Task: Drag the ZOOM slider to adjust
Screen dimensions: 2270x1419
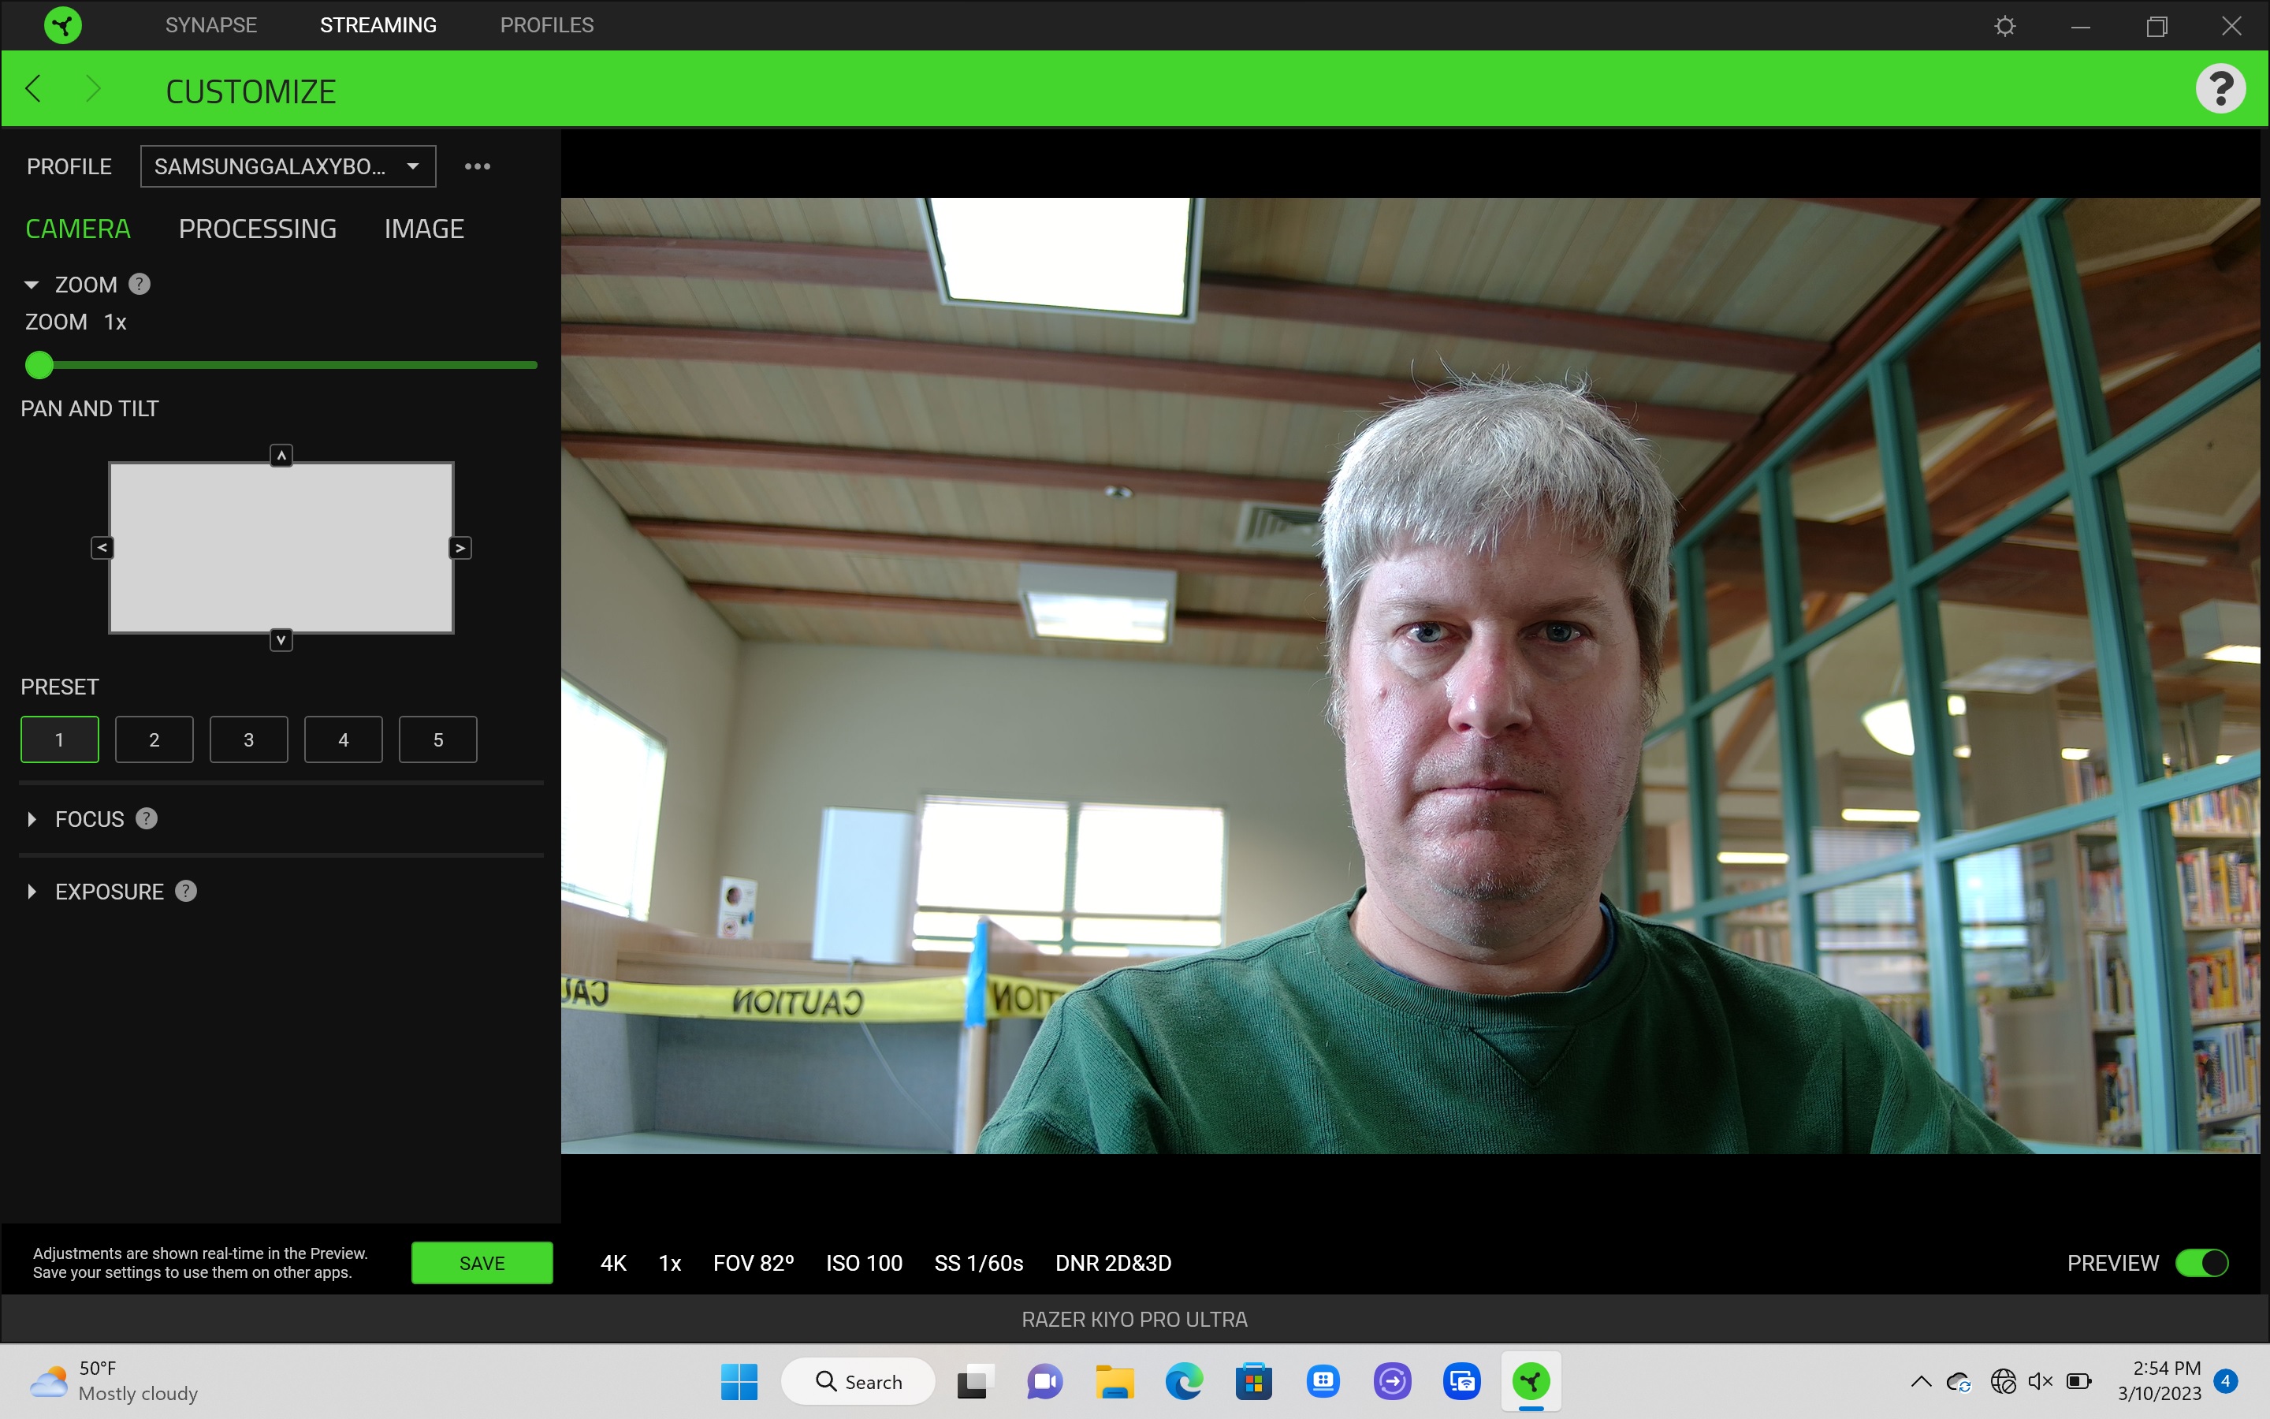Action: click(39, 363)
